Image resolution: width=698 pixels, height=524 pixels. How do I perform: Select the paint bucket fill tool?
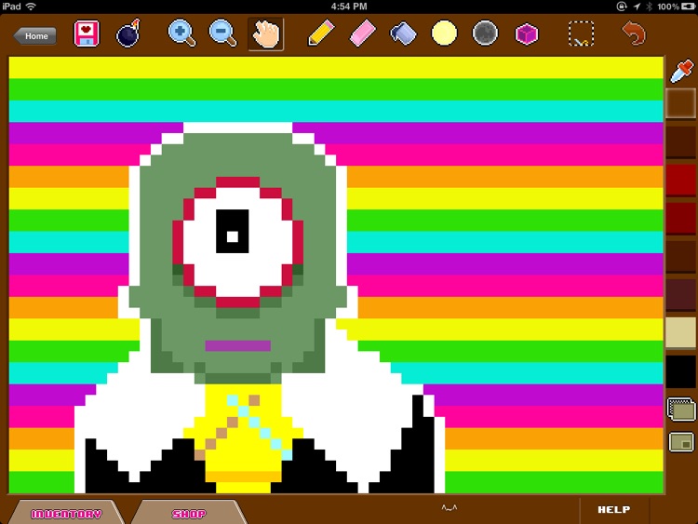[403, 34]
